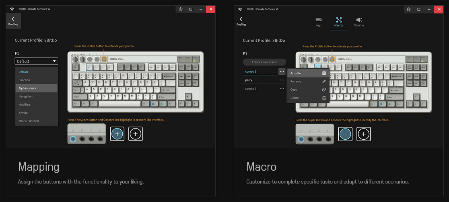The height and width of the screenshot is (202, 449).
Task: Click the Copy icon in the context menu
Action: tap(324, 90)
